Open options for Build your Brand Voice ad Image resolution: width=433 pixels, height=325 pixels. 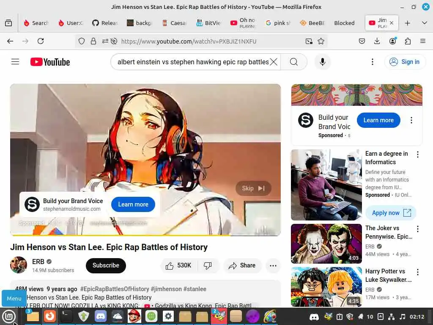pyautogui.click(x=411, y=120)
